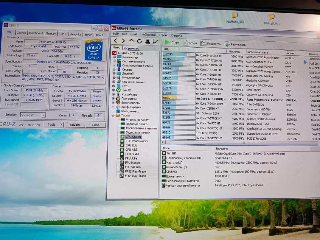Open Избранное menu in AIDA64 menu bar

[x=149, y=35]
